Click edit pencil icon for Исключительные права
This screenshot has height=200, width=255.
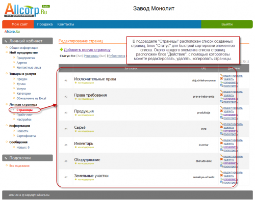click(x=221, y=75)
